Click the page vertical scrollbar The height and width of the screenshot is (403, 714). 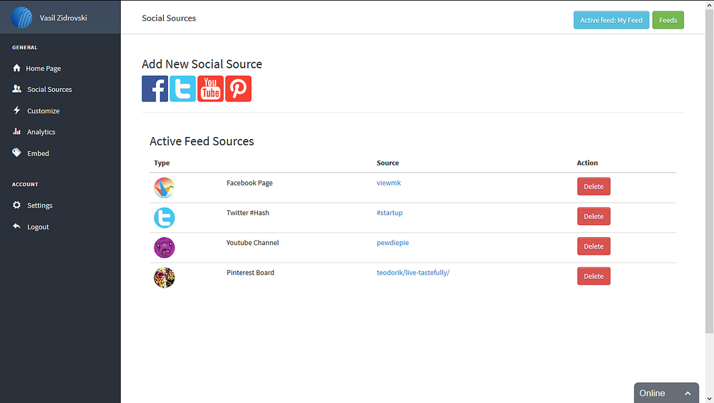709,171
